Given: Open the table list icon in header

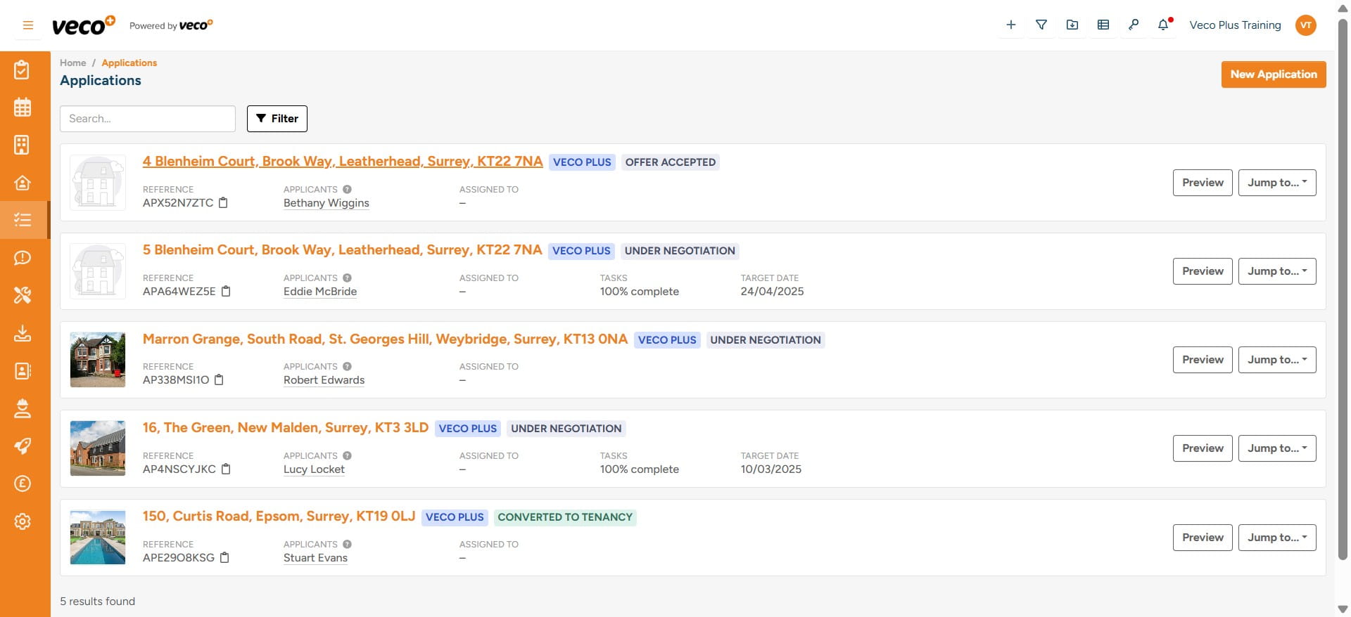Looking at the screenshot, I should 1103,25.
